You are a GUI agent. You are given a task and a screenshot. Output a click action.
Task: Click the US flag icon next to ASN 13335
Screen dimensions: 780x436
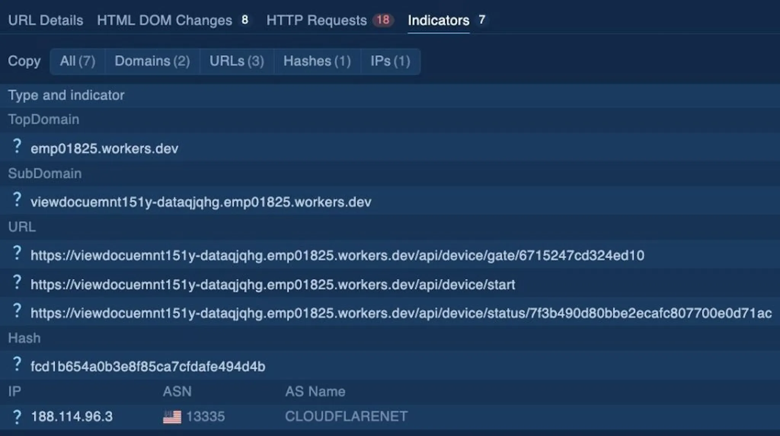172,417
